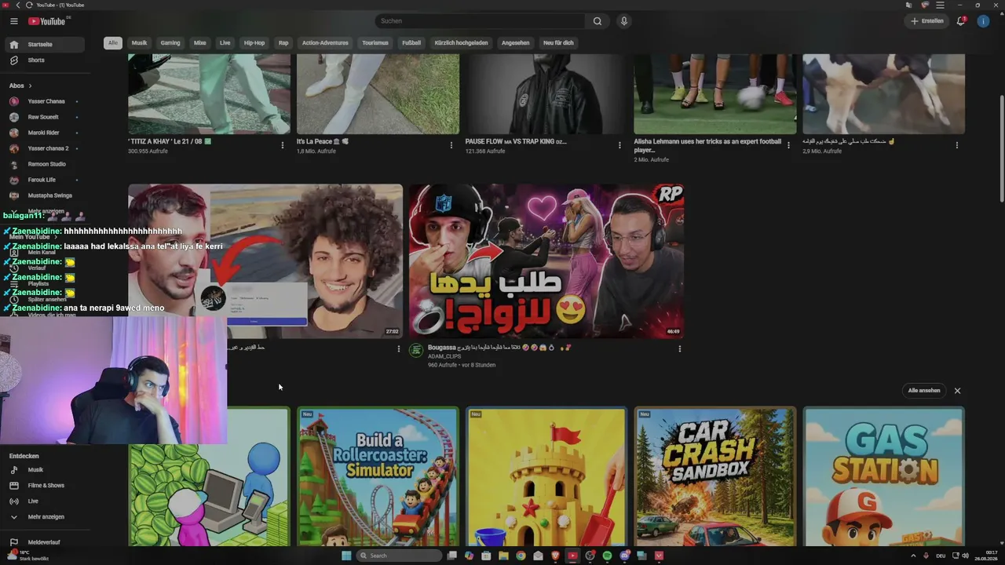The height and width of the screenshot is (565, 1005).
Task: Open Chrome from the taskbar
Action: click(521, 556)
